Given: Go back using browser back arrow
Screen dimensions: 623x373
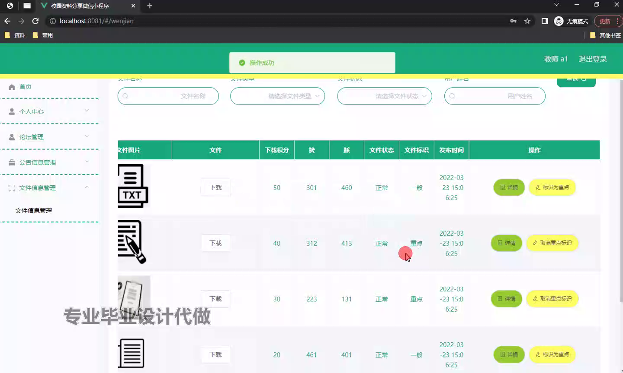Looking at the screenshot, I should (7, 21).
